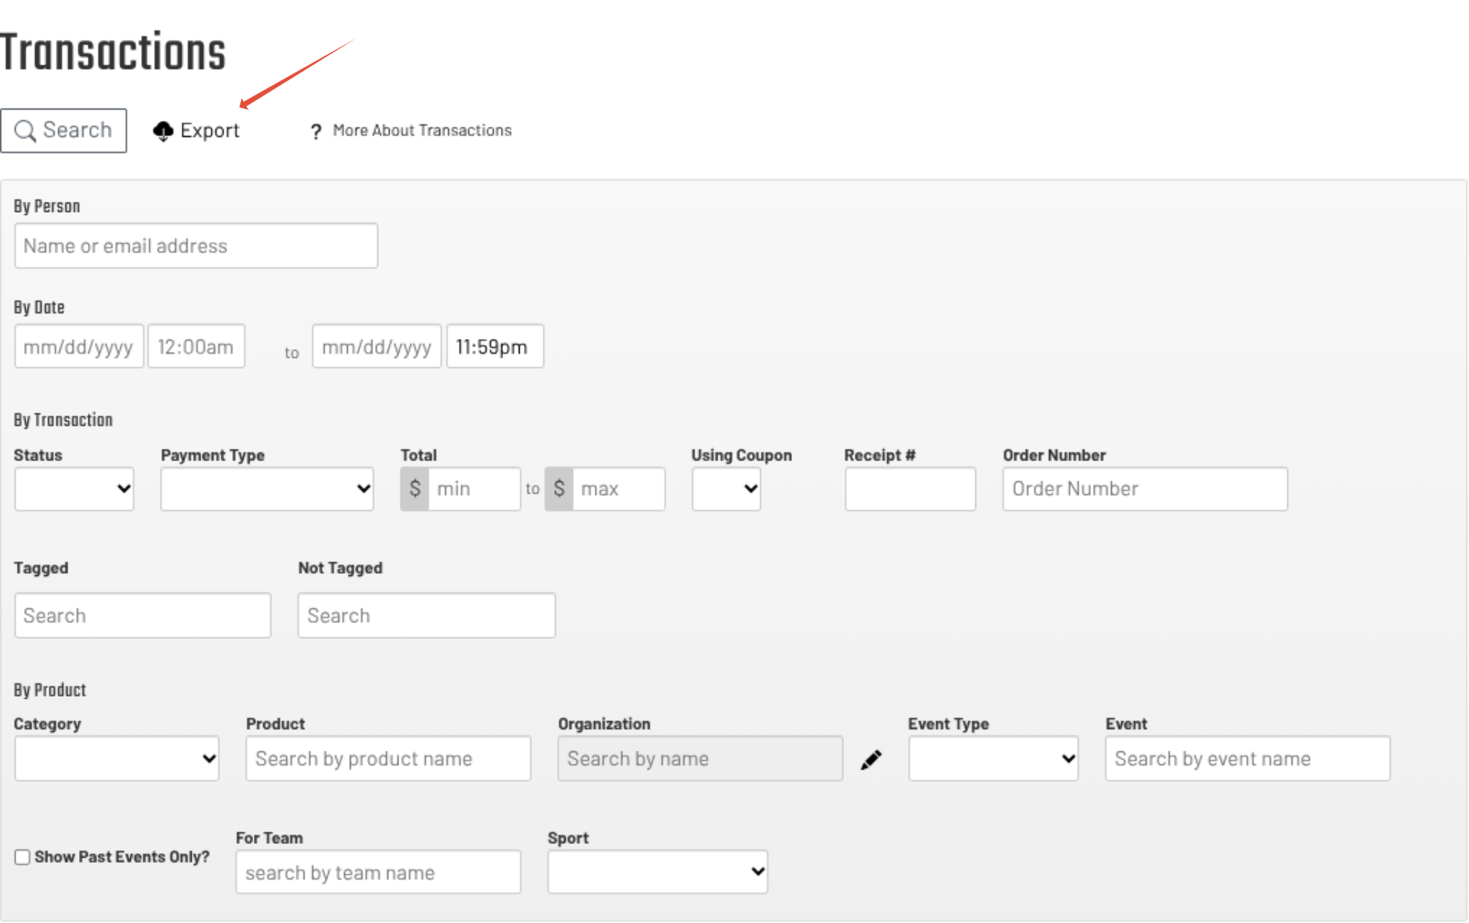Open the Sport dropdown
Image resolution: width=1469 pixels, height=923 pixels.
[x=658, y=872]
